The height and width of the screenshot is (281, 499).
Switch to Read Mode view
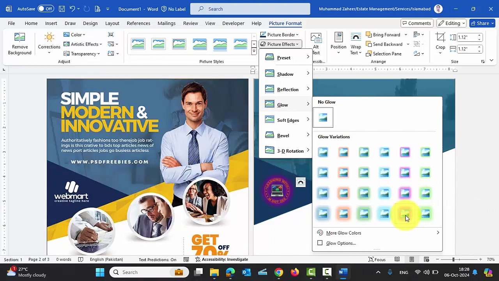point(397,260)
